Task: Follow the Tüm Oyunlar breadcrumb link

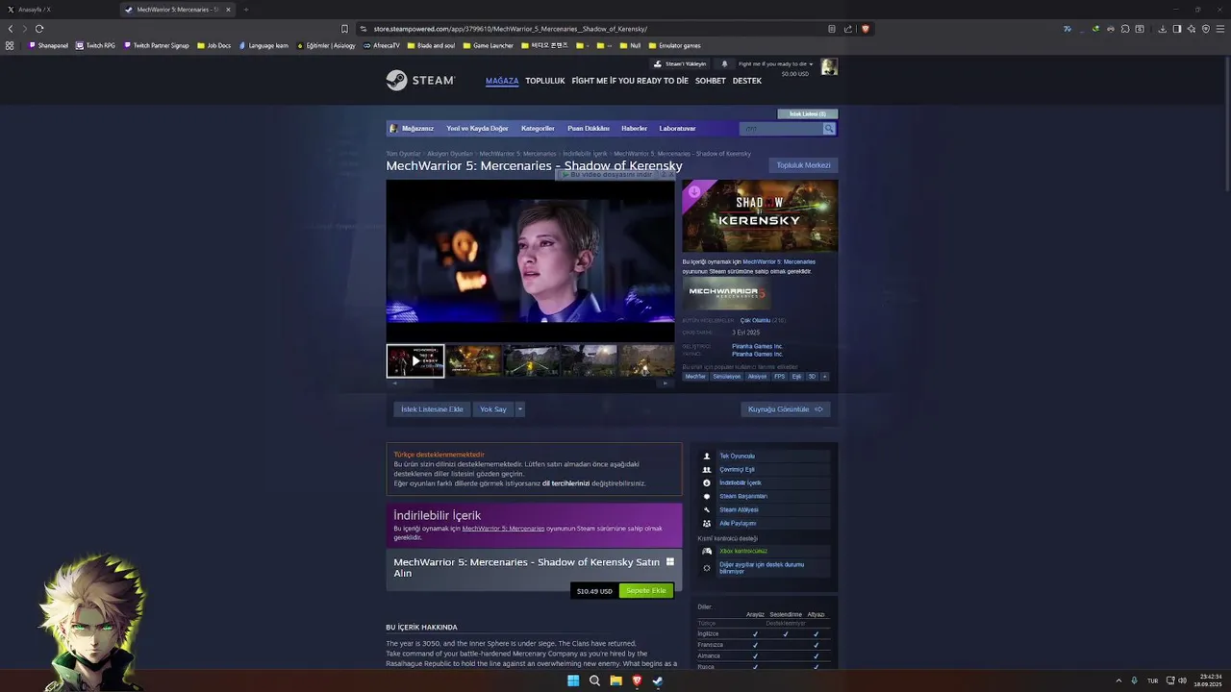Action: pyautogui.click(x=403, y=154)
